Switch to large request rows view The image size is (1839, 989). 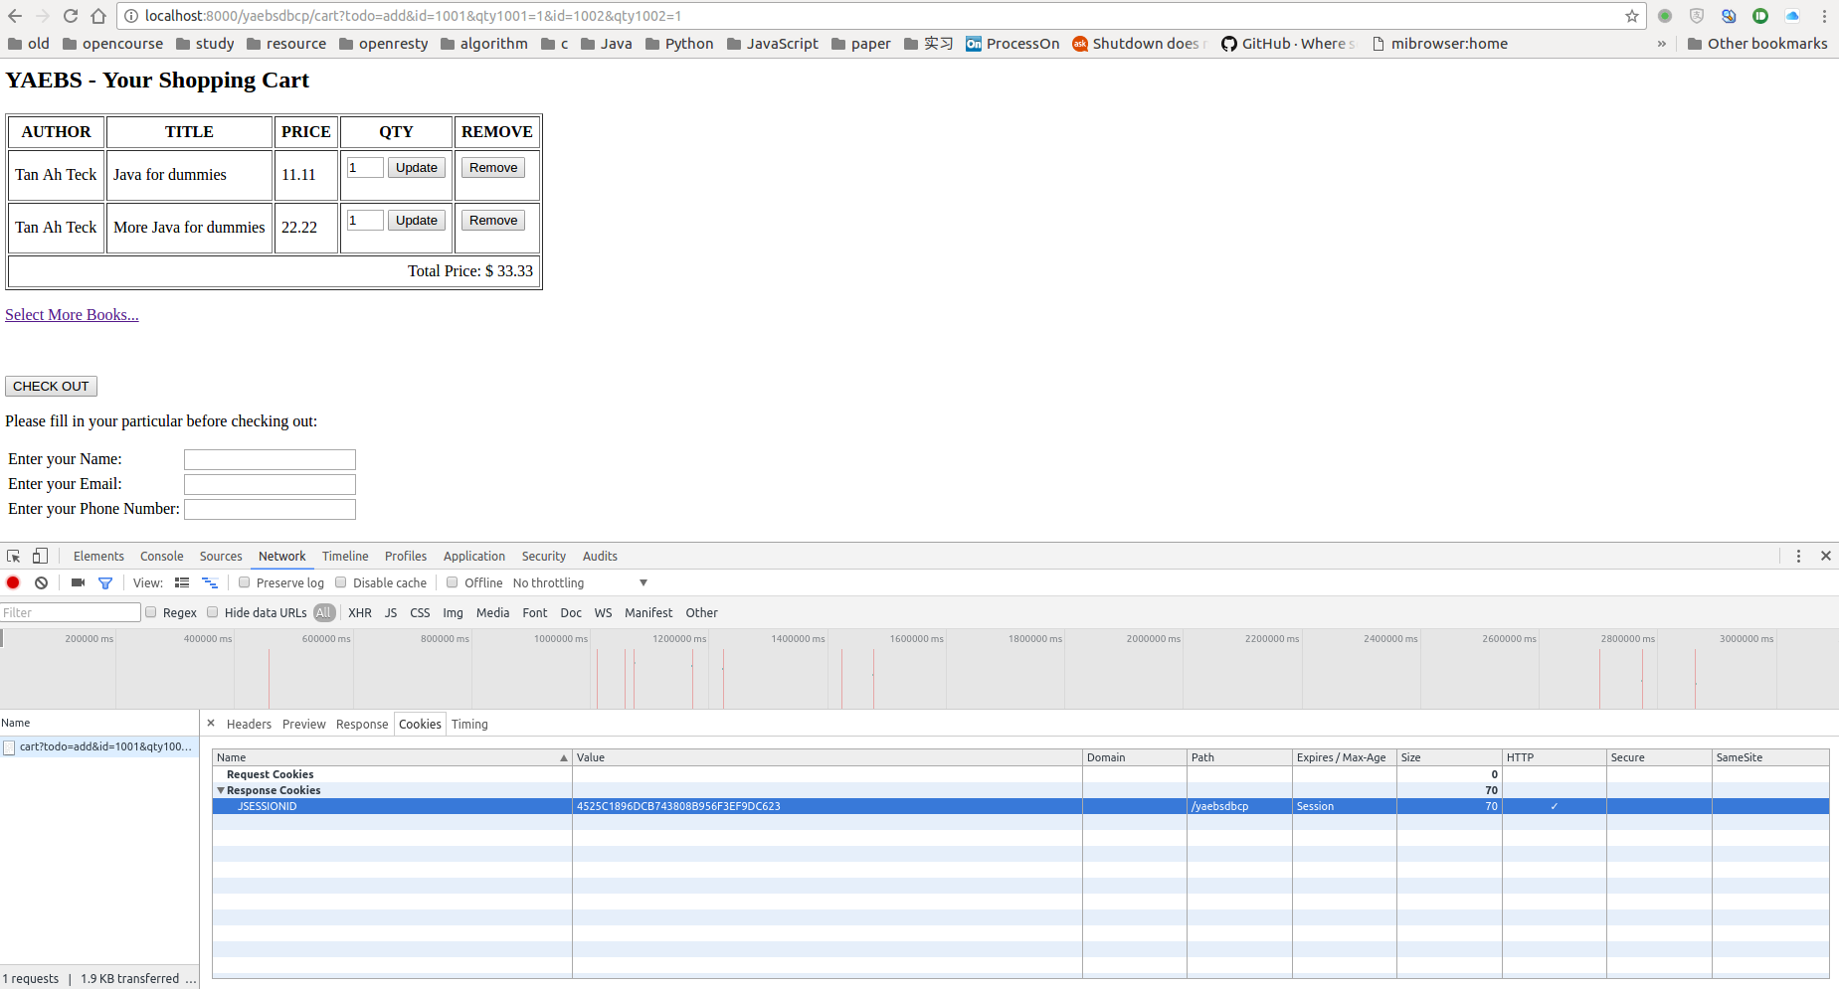tap(182, 582)
